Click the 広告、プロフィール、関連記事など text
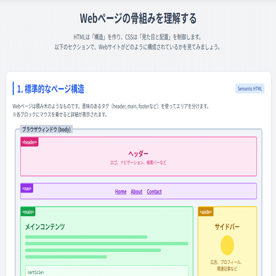Screen dimensions: 276x276 227,266
